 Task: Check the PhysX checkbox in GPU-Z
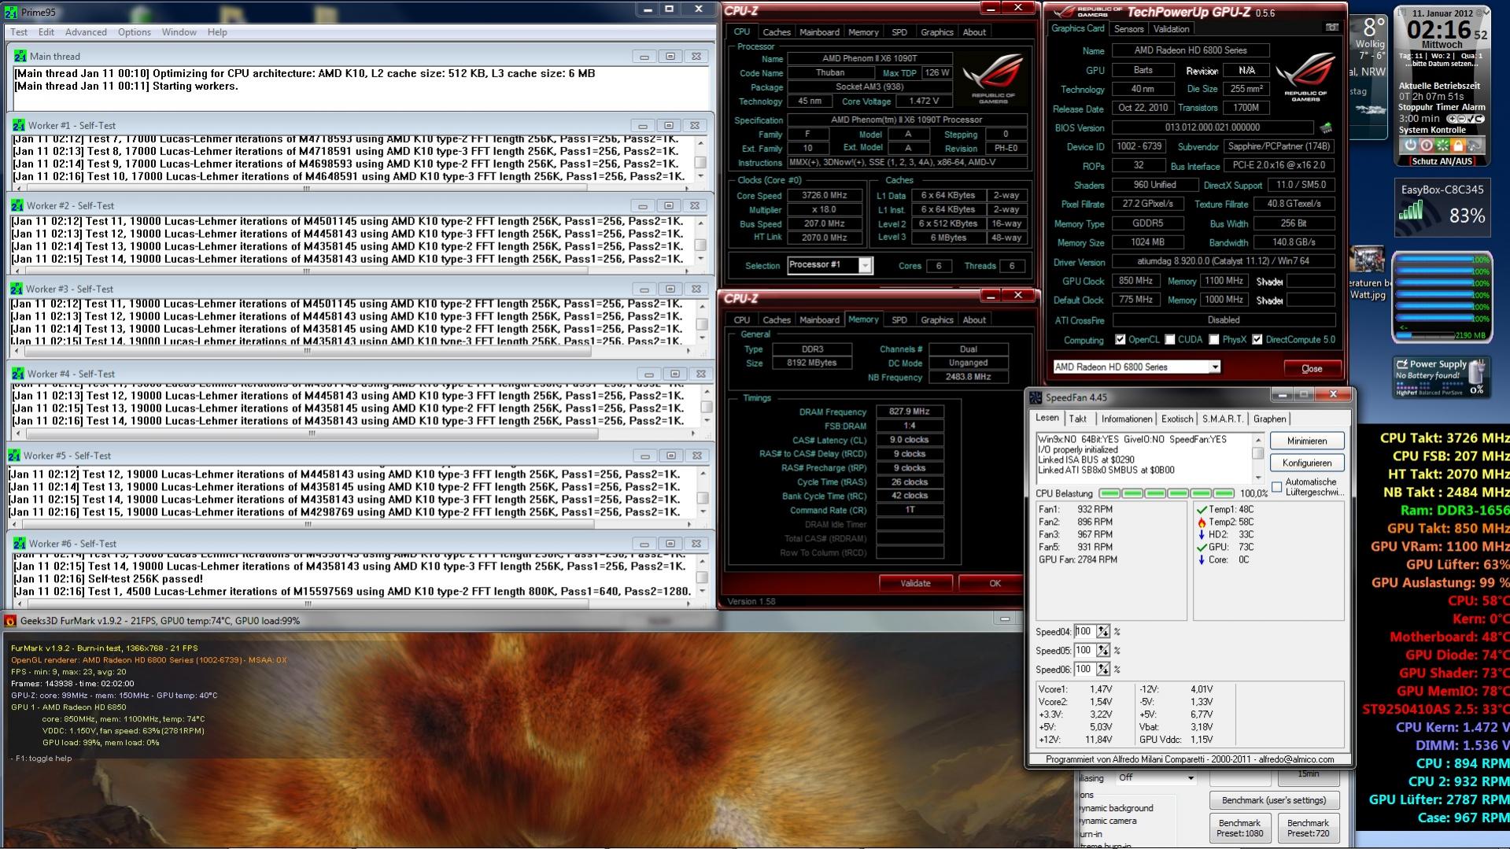[1214, 340]
